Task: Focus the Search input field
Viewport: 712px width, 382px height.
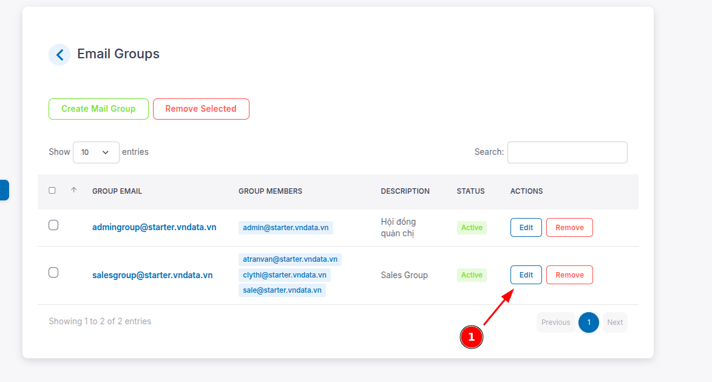Action: [567, 152]
